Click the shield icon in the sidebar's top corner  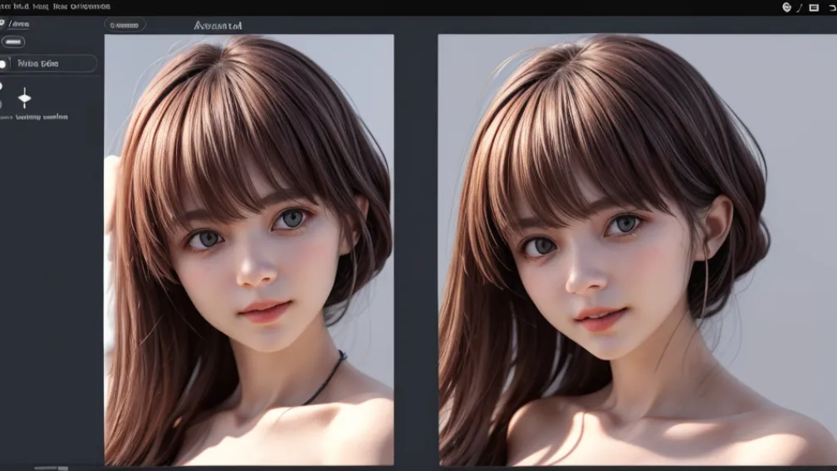tap(2, 23)
